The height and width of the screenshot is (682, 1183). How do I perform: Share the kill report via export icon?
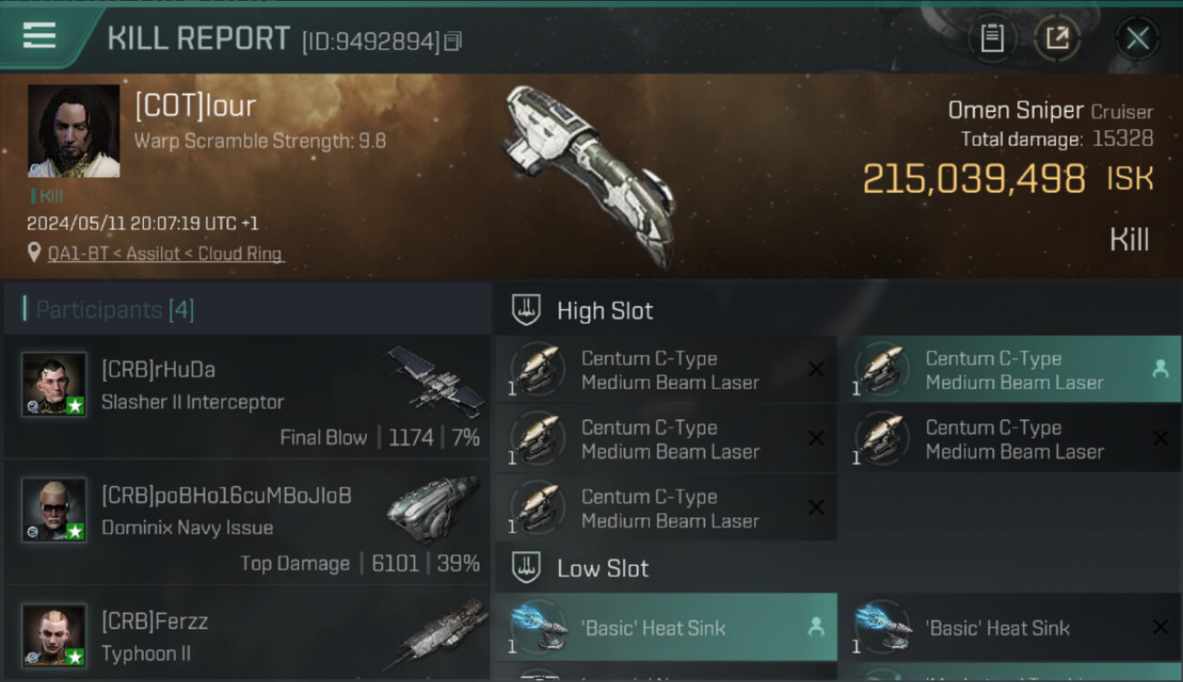pyautogui.click(x=1057, y=38)
